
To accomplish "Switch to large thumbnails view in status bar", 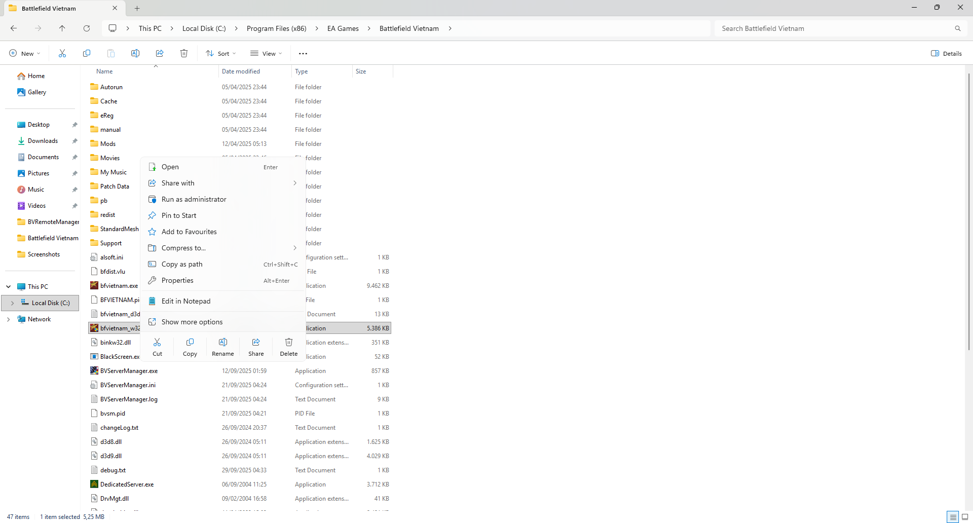I will 965,517.
